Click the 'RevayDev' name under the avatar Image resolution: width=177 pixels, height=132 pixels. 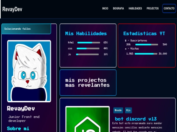[21, 109]
